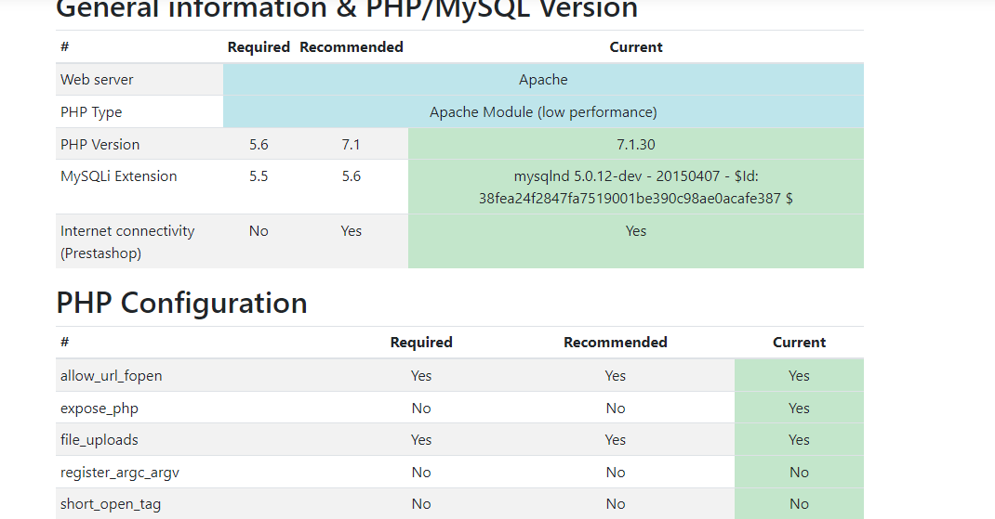Click the PHP Type row label
This screenshot has height=519, width=995.
[x=91, y=112]
